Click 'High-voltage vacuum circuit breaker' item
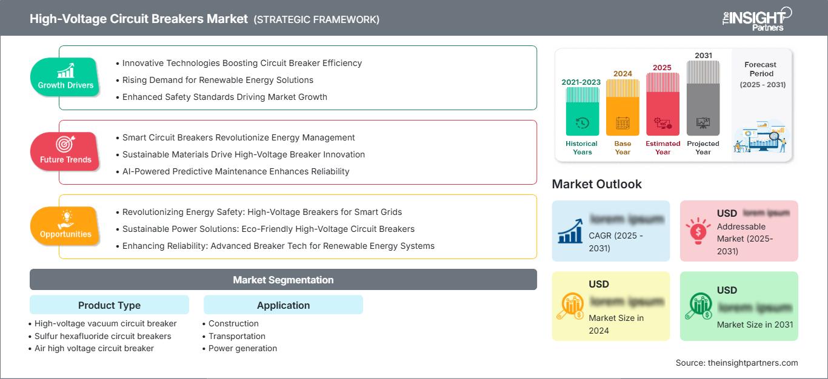828x379 pixels. click(x=105, y=323)
